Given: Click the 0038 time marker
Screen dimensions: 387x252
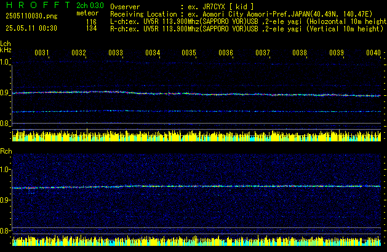Looking at the screenshot, I should [300, 53].
